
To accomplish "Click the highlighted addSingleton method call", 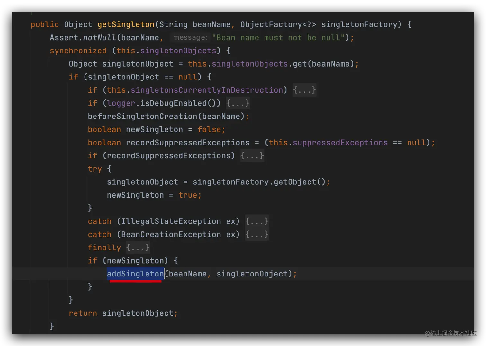I will pos(135,274).
